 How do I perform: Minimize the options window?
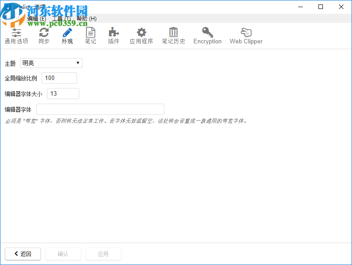tap(300, 7)
